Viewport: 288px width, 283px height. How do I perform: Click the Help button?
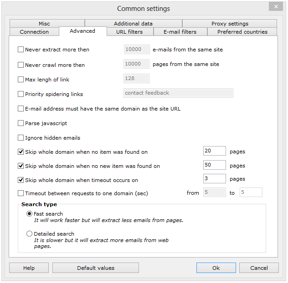[29, 268]
